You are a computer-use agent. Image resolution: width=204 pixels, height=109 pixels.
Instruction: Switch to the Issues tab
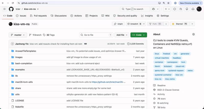click(21, 16)
